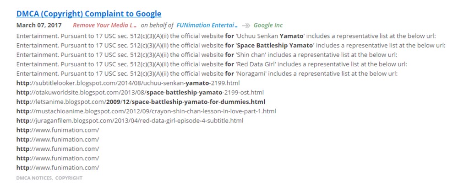
Task: Click the arrow icon before Google Inc
Action: pos(245,26)
